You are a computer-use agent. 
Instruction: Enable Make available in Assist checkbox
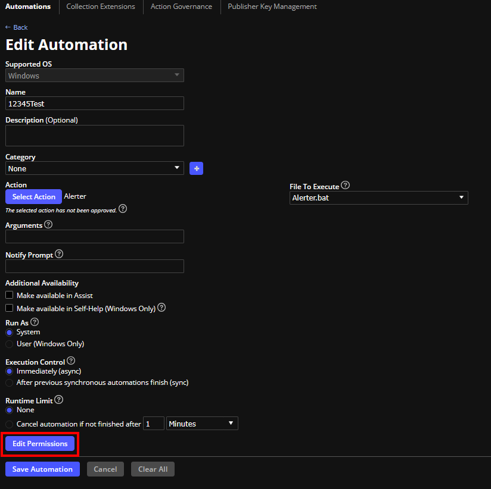pos(9,295)
